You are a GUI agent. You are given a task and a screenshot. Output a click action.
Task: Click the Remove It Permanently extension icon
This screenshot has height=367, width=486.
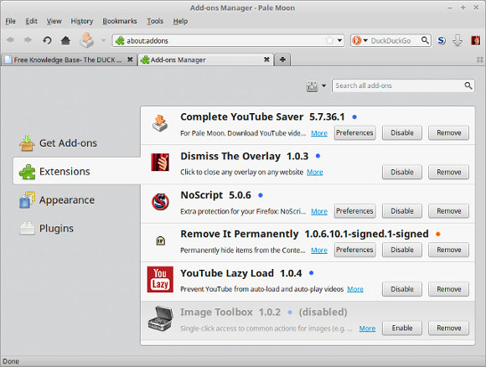[x=161, y=240]
